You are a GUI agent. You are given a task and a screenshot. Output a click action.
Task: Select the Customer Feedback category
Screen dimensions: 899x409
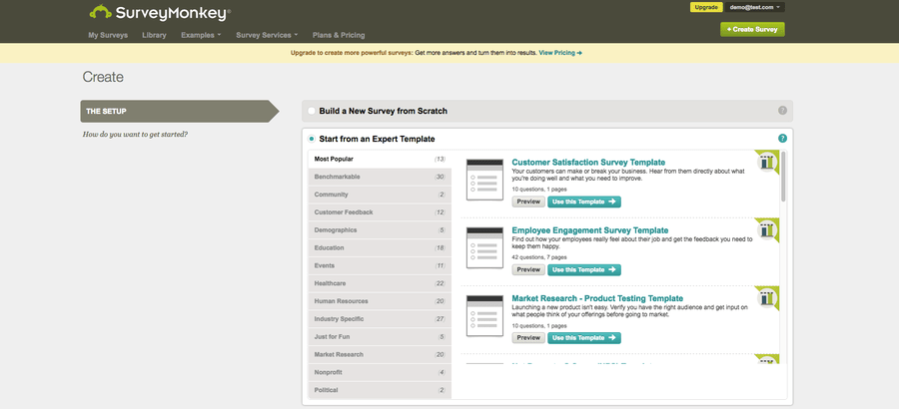point(380,212)
